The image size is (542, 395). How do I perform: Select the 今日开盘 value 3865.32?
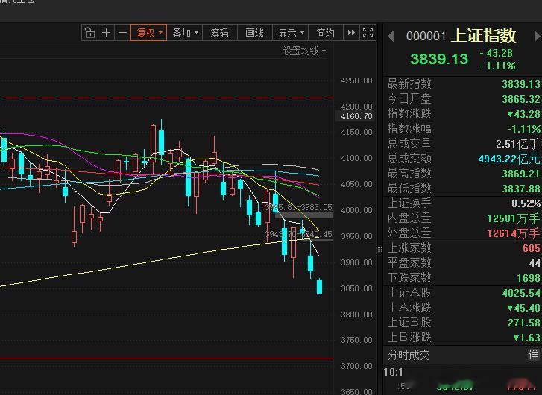point(521,99)
